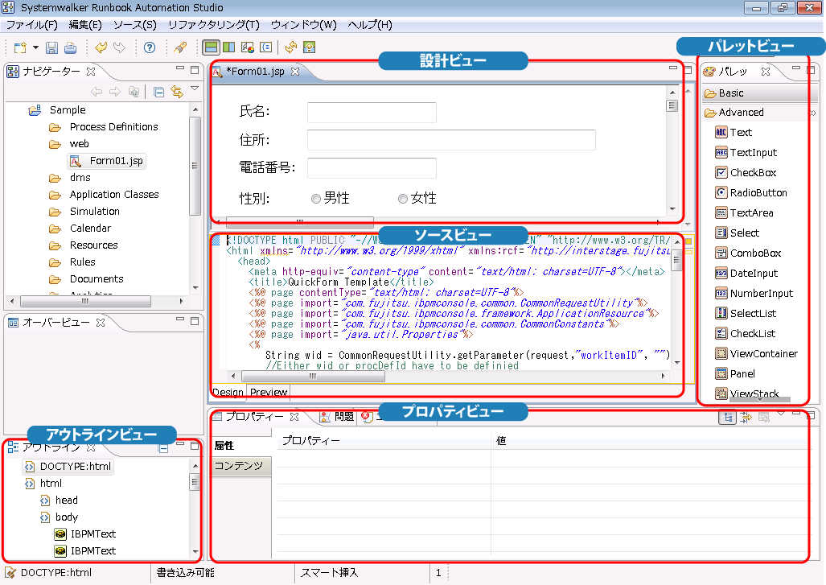Save the file with the floppy disk icon
The image size is (826, 585).
[51, 48]
